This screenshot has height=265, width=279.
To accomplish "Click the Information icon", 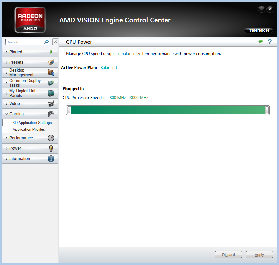I will [x=51, y=159].
